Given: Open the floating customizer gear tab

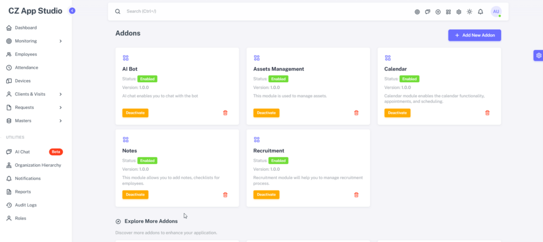Looking at the screenshot, I should pos(539,56).
